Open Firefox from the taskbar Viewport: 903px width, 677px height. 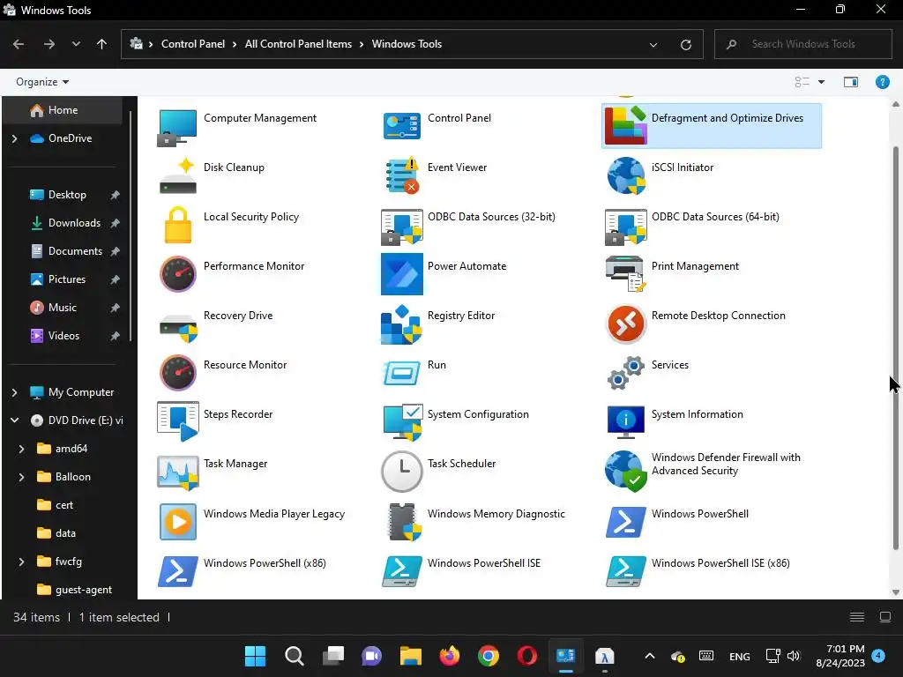click(450, 656)
